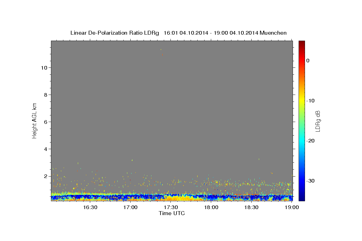The width and height of the screenshot is (362, 241).
Task: Click the 'Time UTC' axis title
Action: point(172,213)
